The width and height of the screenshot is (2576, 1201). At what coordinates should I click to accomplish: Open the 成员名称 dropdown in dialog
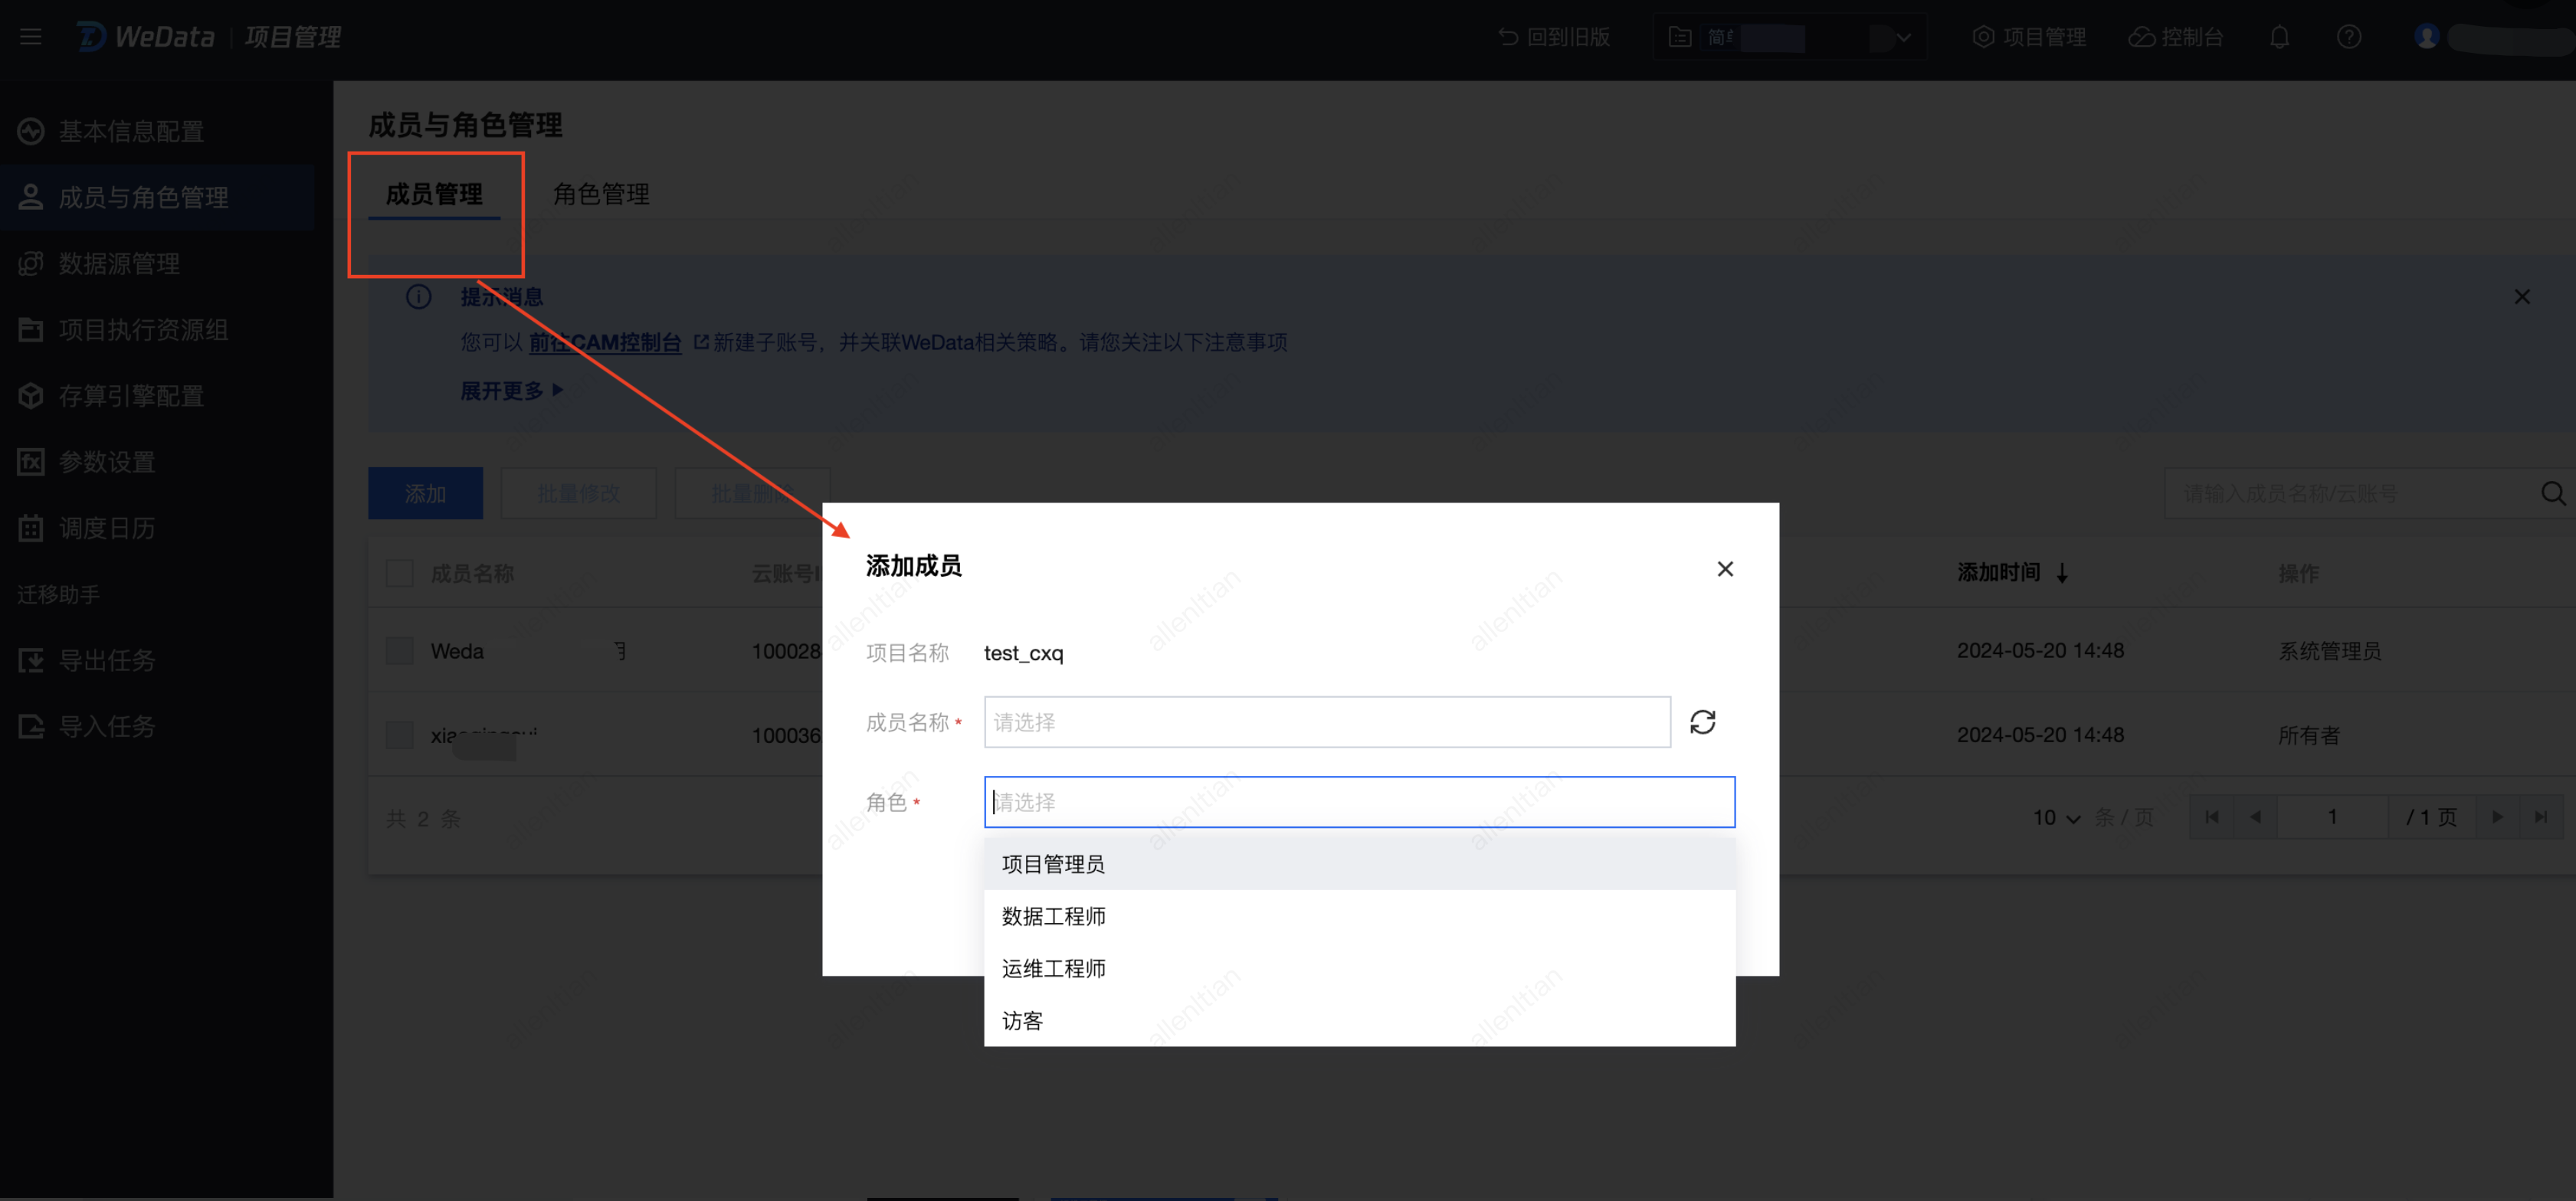[1326, 722]
